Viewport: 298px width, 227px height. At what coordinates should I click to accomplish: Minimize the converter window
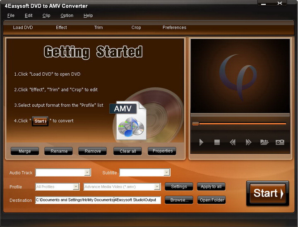[263, 3]
